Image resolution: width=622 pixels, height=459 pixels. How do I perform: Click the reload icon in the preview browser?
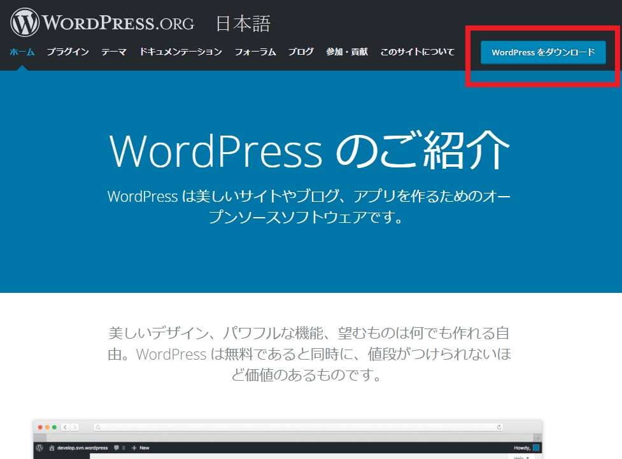pyautogui.click(x=499, y=427)
